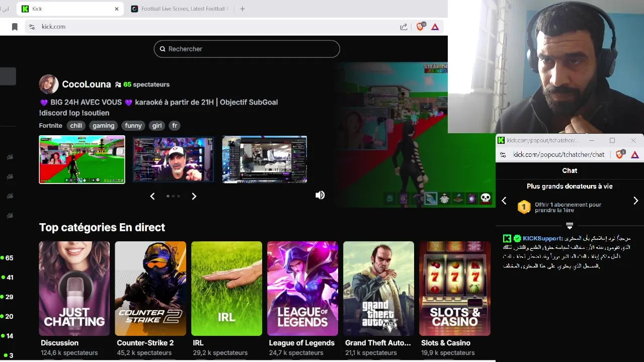Click the bookmark icon left of address bar
The image size is (644, 362).
tap(15, 27)
